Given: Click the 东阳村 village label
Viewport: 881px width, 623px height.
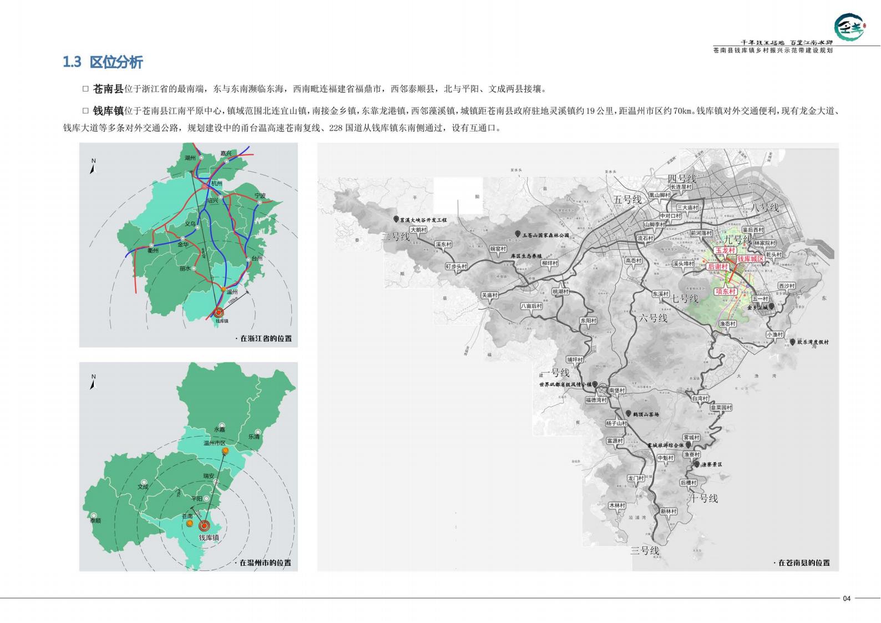Looking at the screenshot, I should tap(588, 321).
